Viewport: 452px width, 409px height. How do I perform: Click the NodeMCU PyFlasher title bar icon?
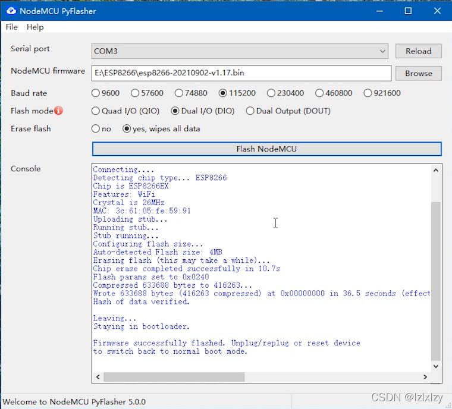(x=11, y=11)
